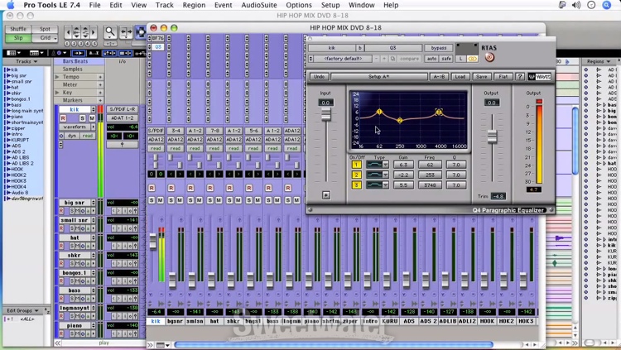Click the horizontal zoom out arrow

tap(67, 32)
